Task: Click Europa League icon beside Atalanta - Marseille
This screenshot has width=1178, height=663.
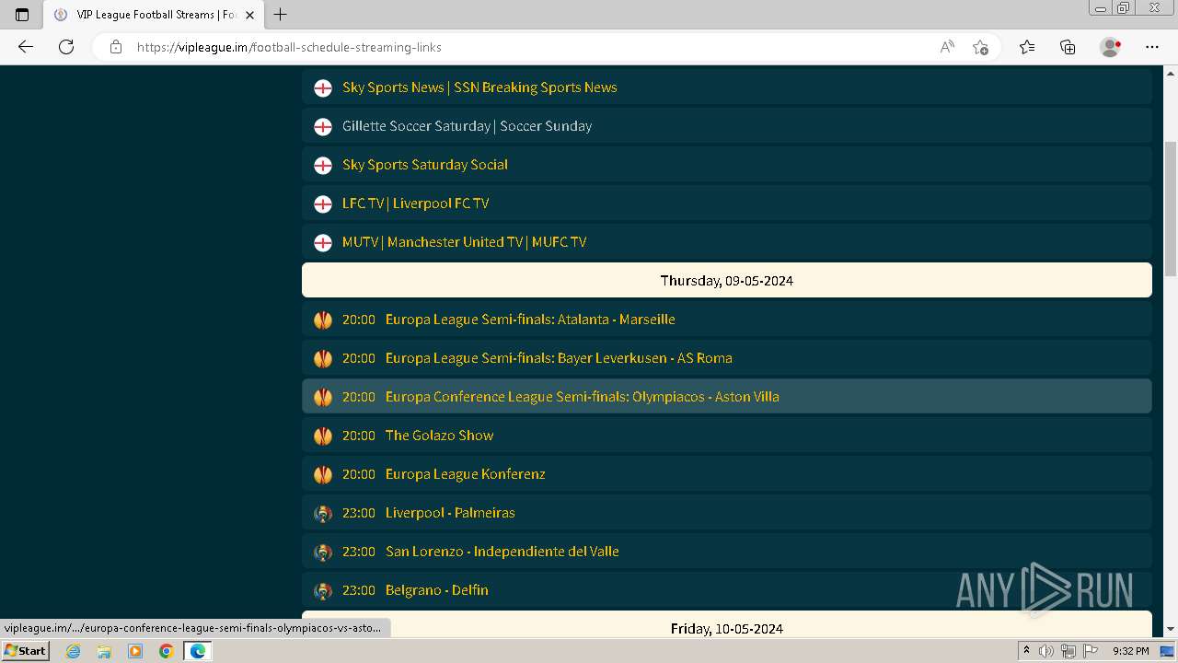Action: coord(323,320)
